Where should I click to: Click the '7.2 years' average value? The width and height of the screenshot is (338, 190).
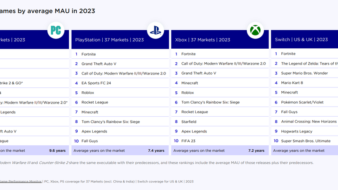coord(256,151)
